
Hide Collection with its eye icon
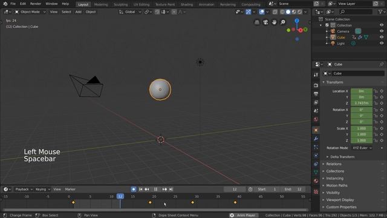(382, 25)
